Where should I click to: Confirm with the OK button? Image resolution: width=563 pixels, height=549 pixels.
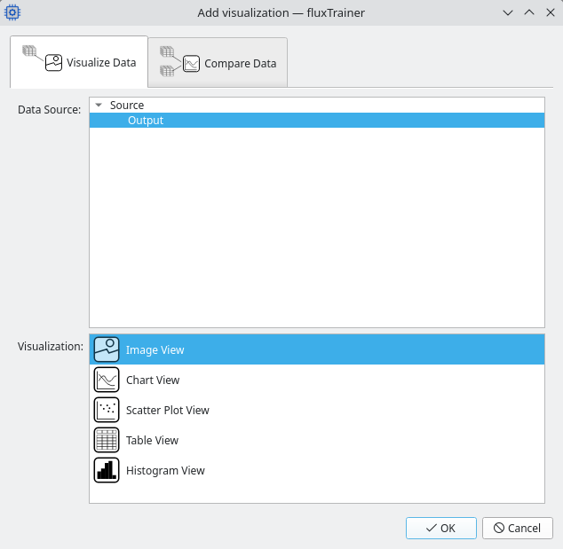pyautogui.click(x=441, y=528)
